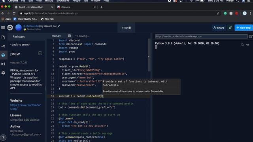Viewport: 253px width, 142px height.
Task: Open Chrome three-dot menu
Action: pos(250,13)
